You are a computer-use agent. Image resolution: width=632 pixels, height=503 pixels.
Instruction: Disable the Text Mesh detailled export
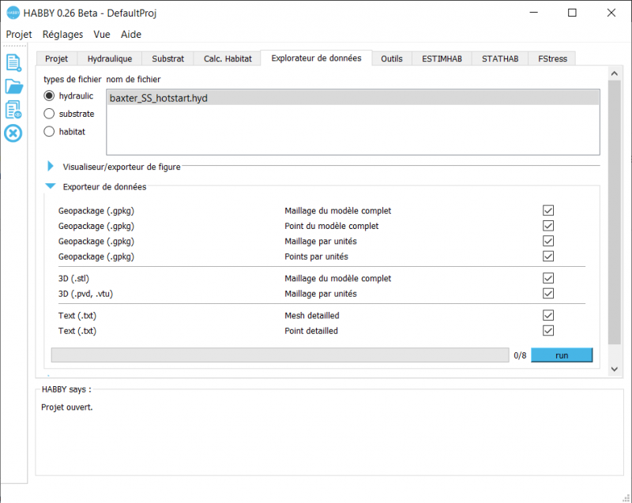[x=548, y=315]
